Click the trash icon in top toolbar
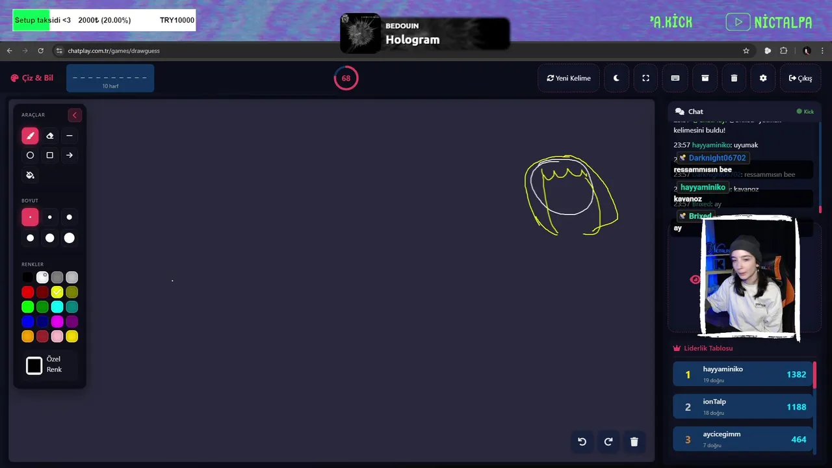Screen dimensions: 832x468 click(734, 78)
